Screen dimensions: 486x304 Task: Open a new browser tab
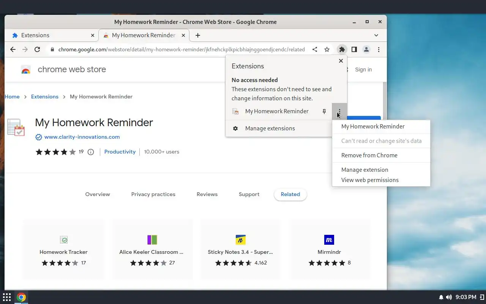click(197, 35)
